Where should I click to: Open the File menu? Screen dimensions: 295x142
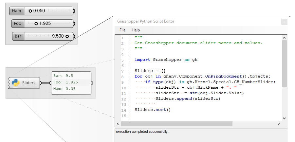click(122, 30)
